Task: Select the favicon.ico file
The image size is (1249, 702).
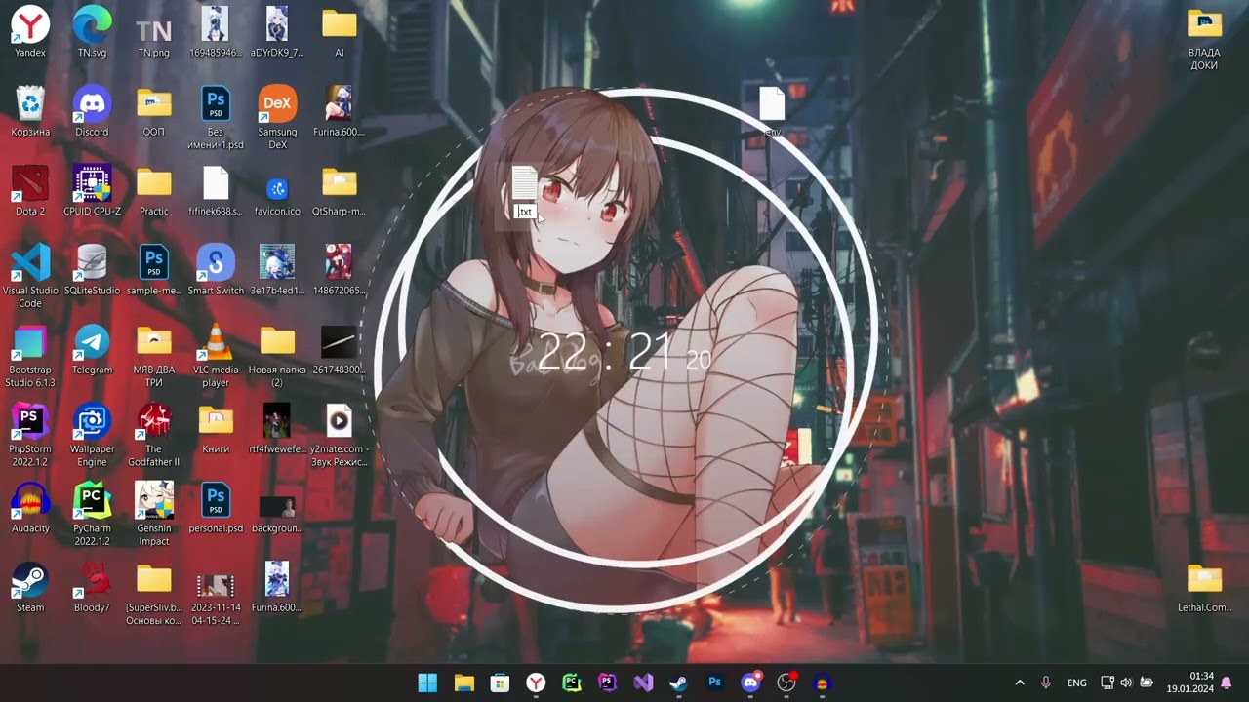Action: [x=277, y=190]
